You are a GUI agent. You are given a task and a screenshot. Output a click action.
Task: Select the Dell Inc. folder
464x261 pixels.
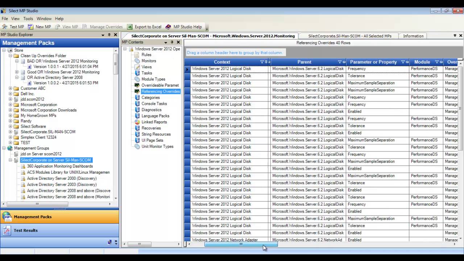tap(27, 94)
